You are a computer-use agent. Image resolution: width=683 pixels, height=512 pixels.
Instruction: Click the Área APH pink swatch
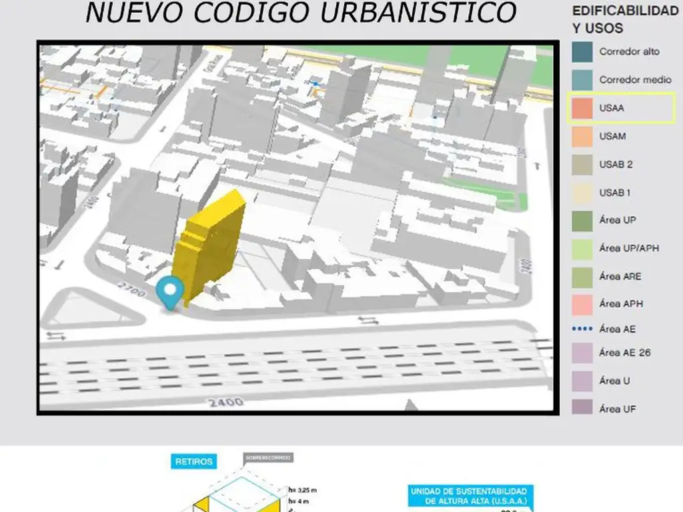click(x=582, y=304)
